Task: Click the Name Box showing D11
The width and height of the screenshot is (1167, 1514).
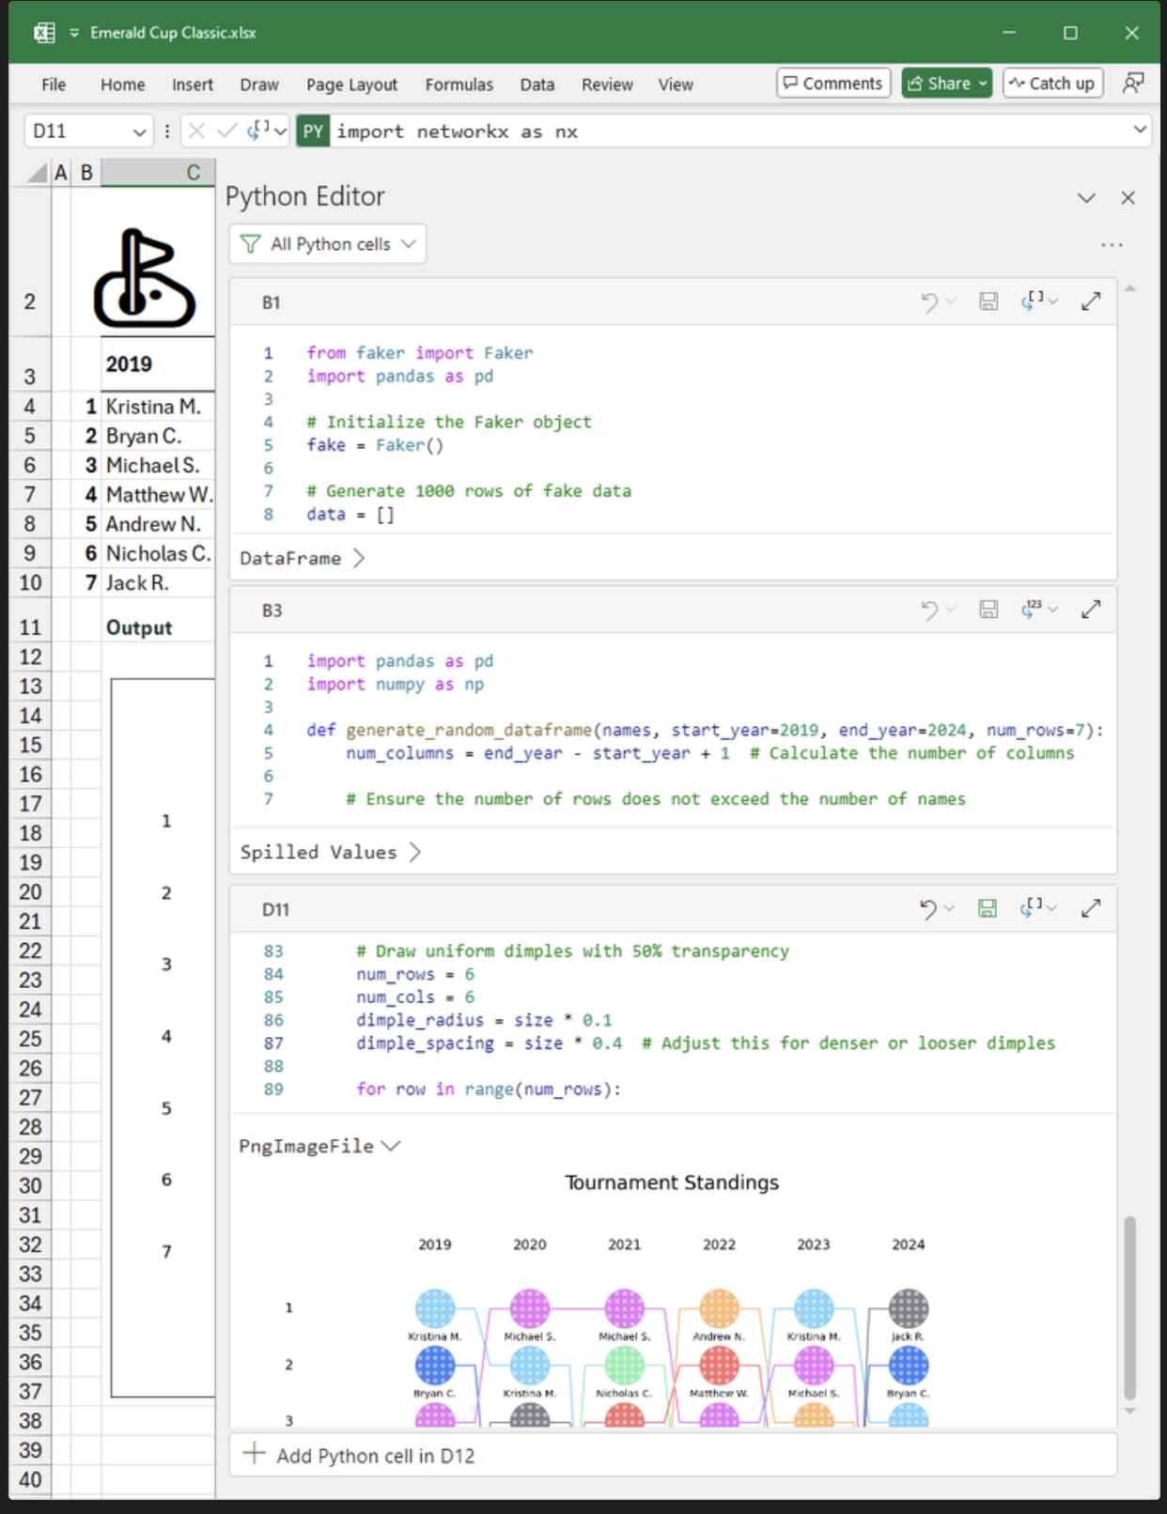Action: pos(77,131)
